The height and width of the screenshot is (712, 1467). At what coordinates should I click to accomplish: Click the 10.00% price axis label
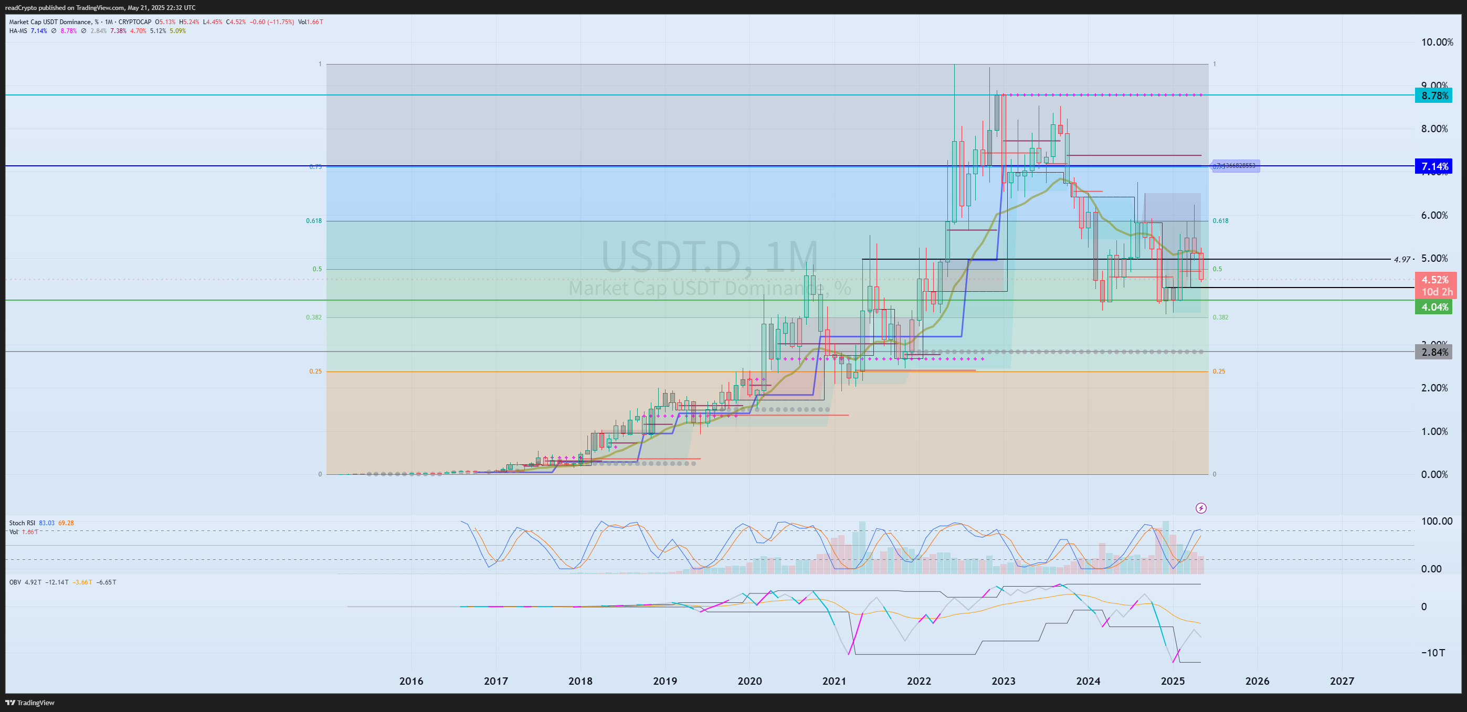click(x=1437, y=42)
